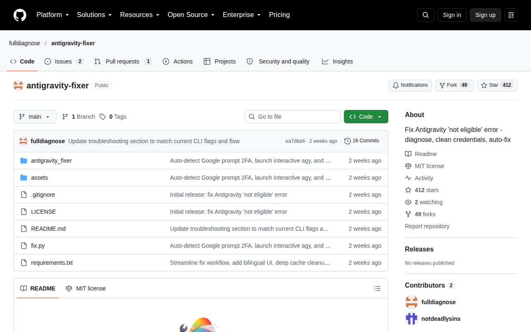
Task: Click the fulldiagnose avatar beside repository title
Action: click(18, 85)
